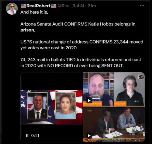152x144 pixels.
Task: Click framed portrait of man in black tie
Action: click(x=37, y=106)
